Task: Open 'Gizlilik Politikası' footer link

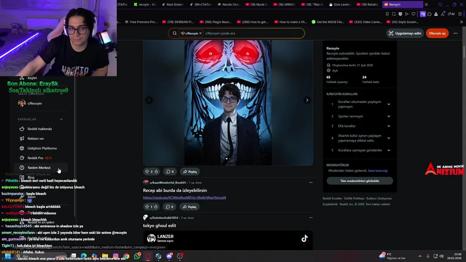Action: (x=354, y=198)
